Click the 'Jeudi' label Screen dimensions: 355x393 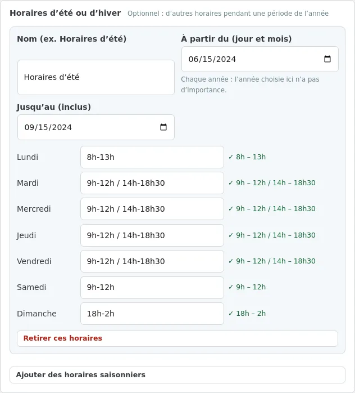[x=26, y=235]
